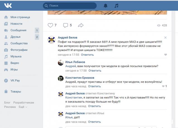Like the comment posted сегодня в 17:55

pyautogui.click(x=165, y=55)
